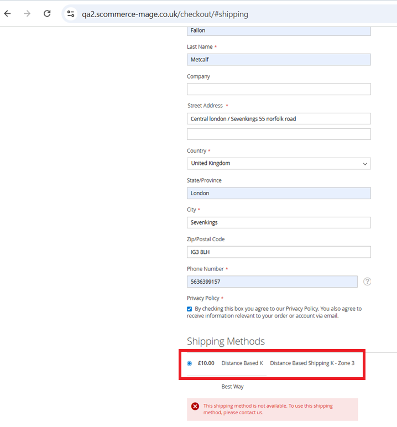Click the Street Address first line field
The image size is (397, 427).
tap(279, 119)
